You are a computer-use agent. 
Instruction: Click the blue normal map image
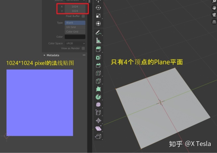[40, 103]
